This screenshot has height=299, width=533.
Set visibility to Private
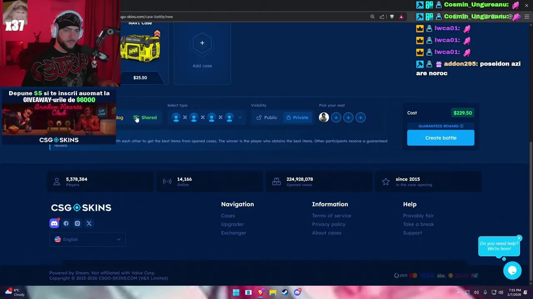(x=297, y=118)
